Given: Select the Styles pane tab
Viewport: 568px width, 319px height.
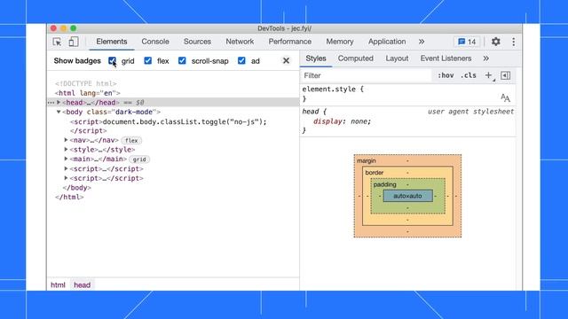Looking at the screenshot, I should click(316, 58).
